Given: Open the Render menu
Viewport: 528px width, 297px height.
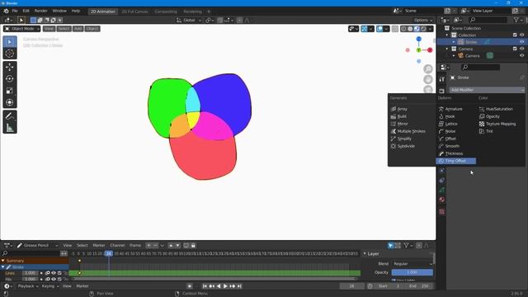Looking at the screenshot, I should click(40, 11).
